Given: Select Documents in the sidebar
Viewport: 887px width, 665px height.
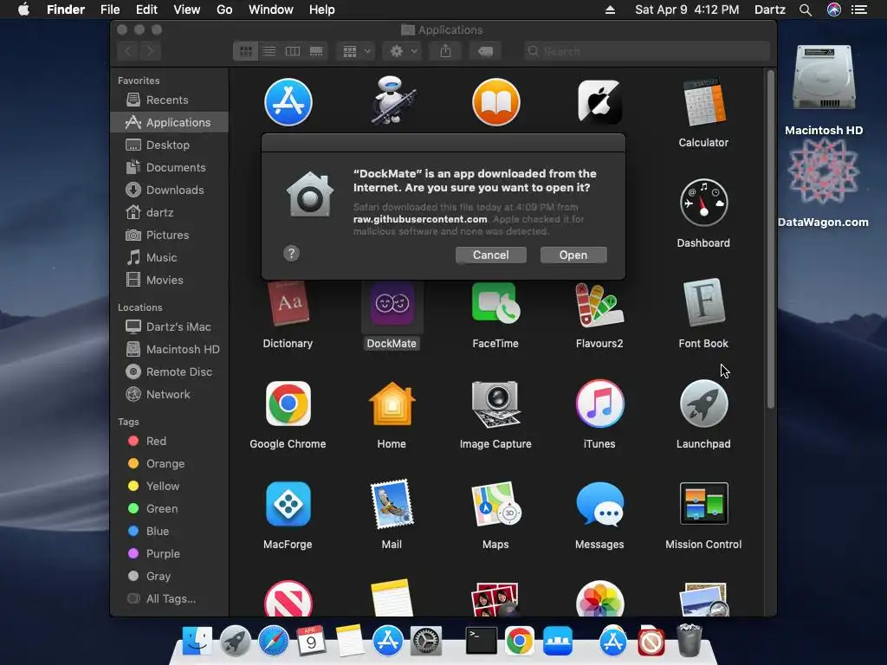Looking at the screenshot, I should point(169,168).
